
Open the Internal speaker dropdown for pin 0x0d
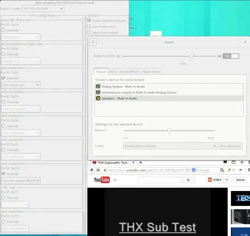20,109
